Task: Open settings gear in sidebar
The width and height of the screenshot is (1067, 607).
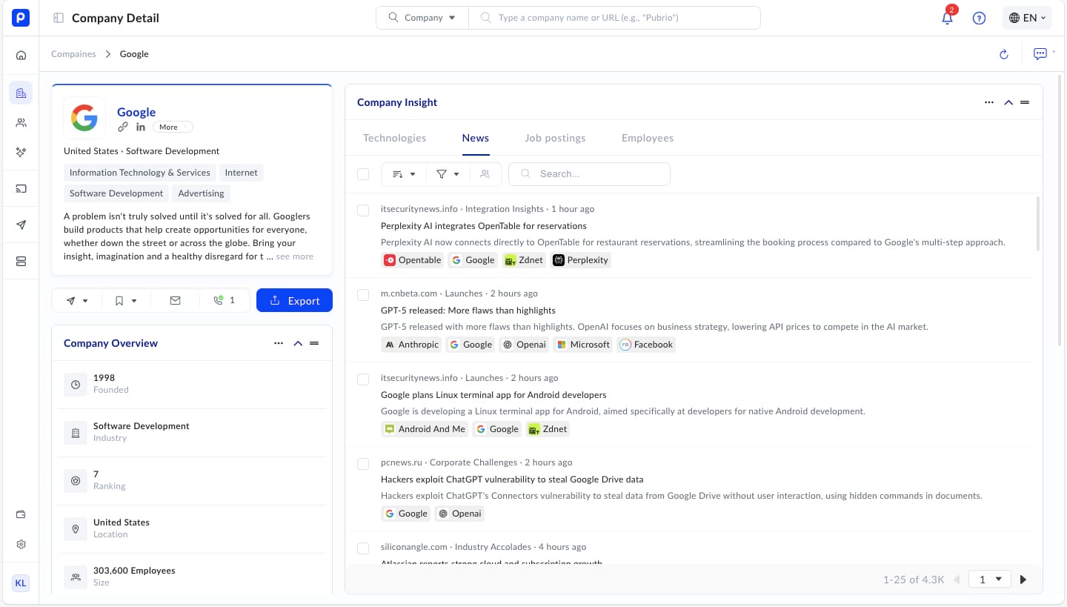Action: click(x=21, y=544)
